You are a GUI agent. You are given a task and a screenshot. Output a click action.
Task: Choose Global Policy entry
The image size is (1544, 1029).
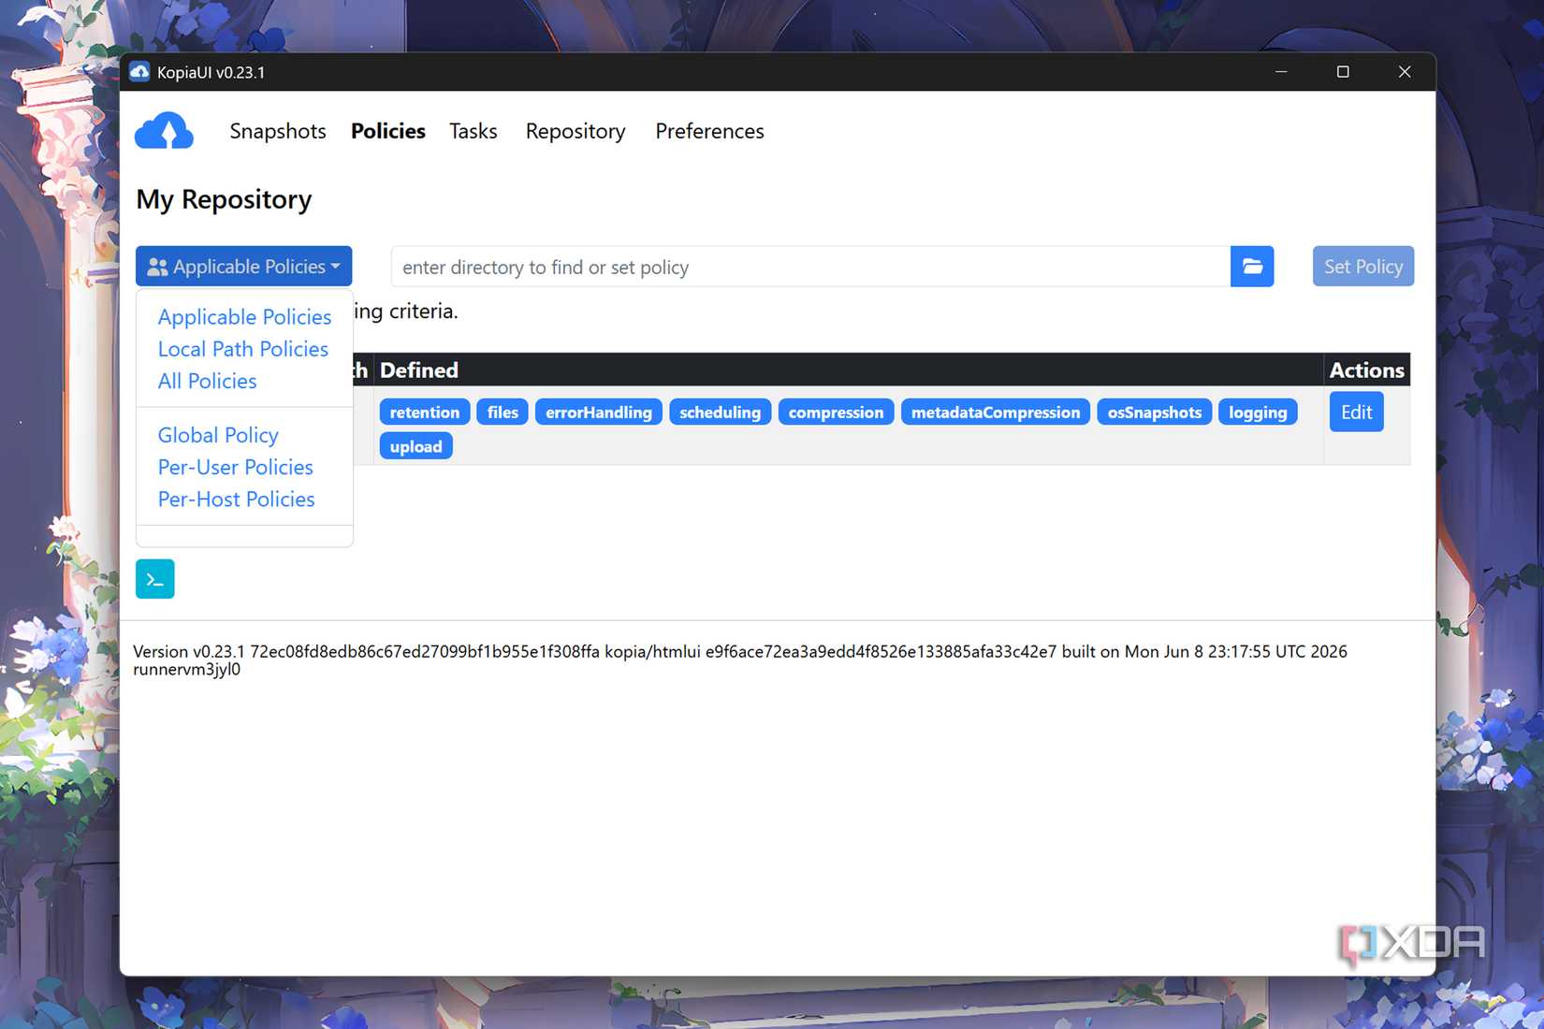218,435
